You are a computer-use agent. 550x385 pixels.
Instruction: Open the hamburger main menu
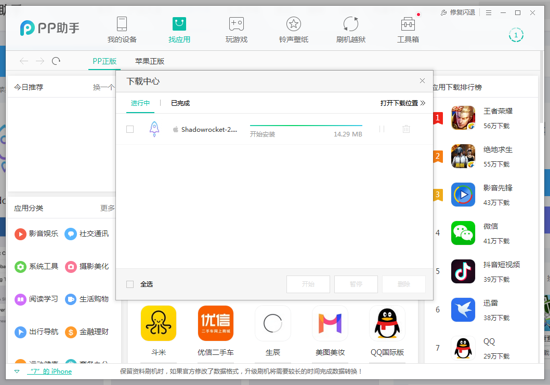(489, 12)
